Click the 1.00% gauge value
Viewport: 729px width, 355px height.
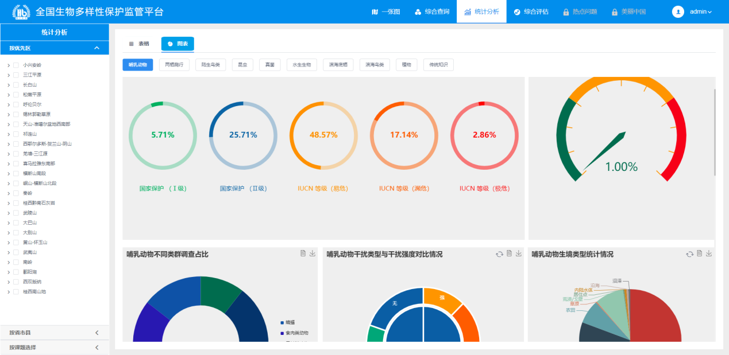(622, 167)
